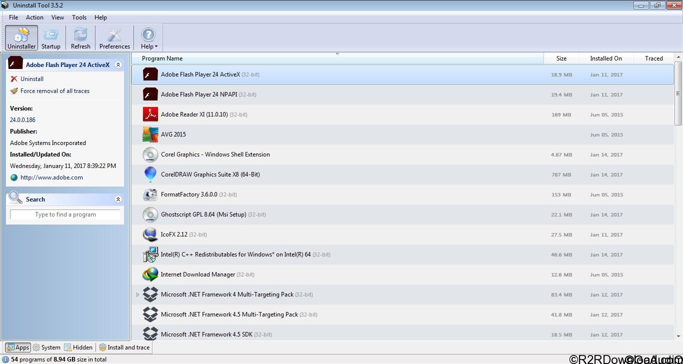Open the View menu
The image size is (683, 364).
tap(57, 17)
